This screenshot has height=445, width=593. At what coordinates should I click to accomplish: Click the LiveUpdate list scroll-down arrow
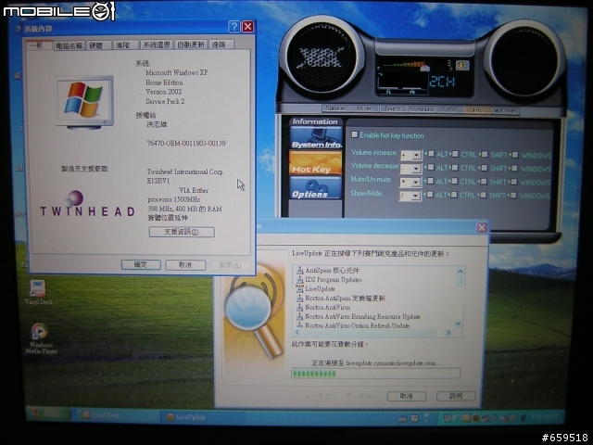tap(459, 324)
